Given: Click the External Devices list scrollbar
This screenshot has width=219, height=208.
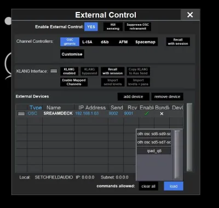Looking at the screenshot, I should tap(189, 137).
